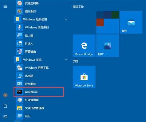Open 屏幕键盘 on-screen keyboard

(x=41, y=52)
